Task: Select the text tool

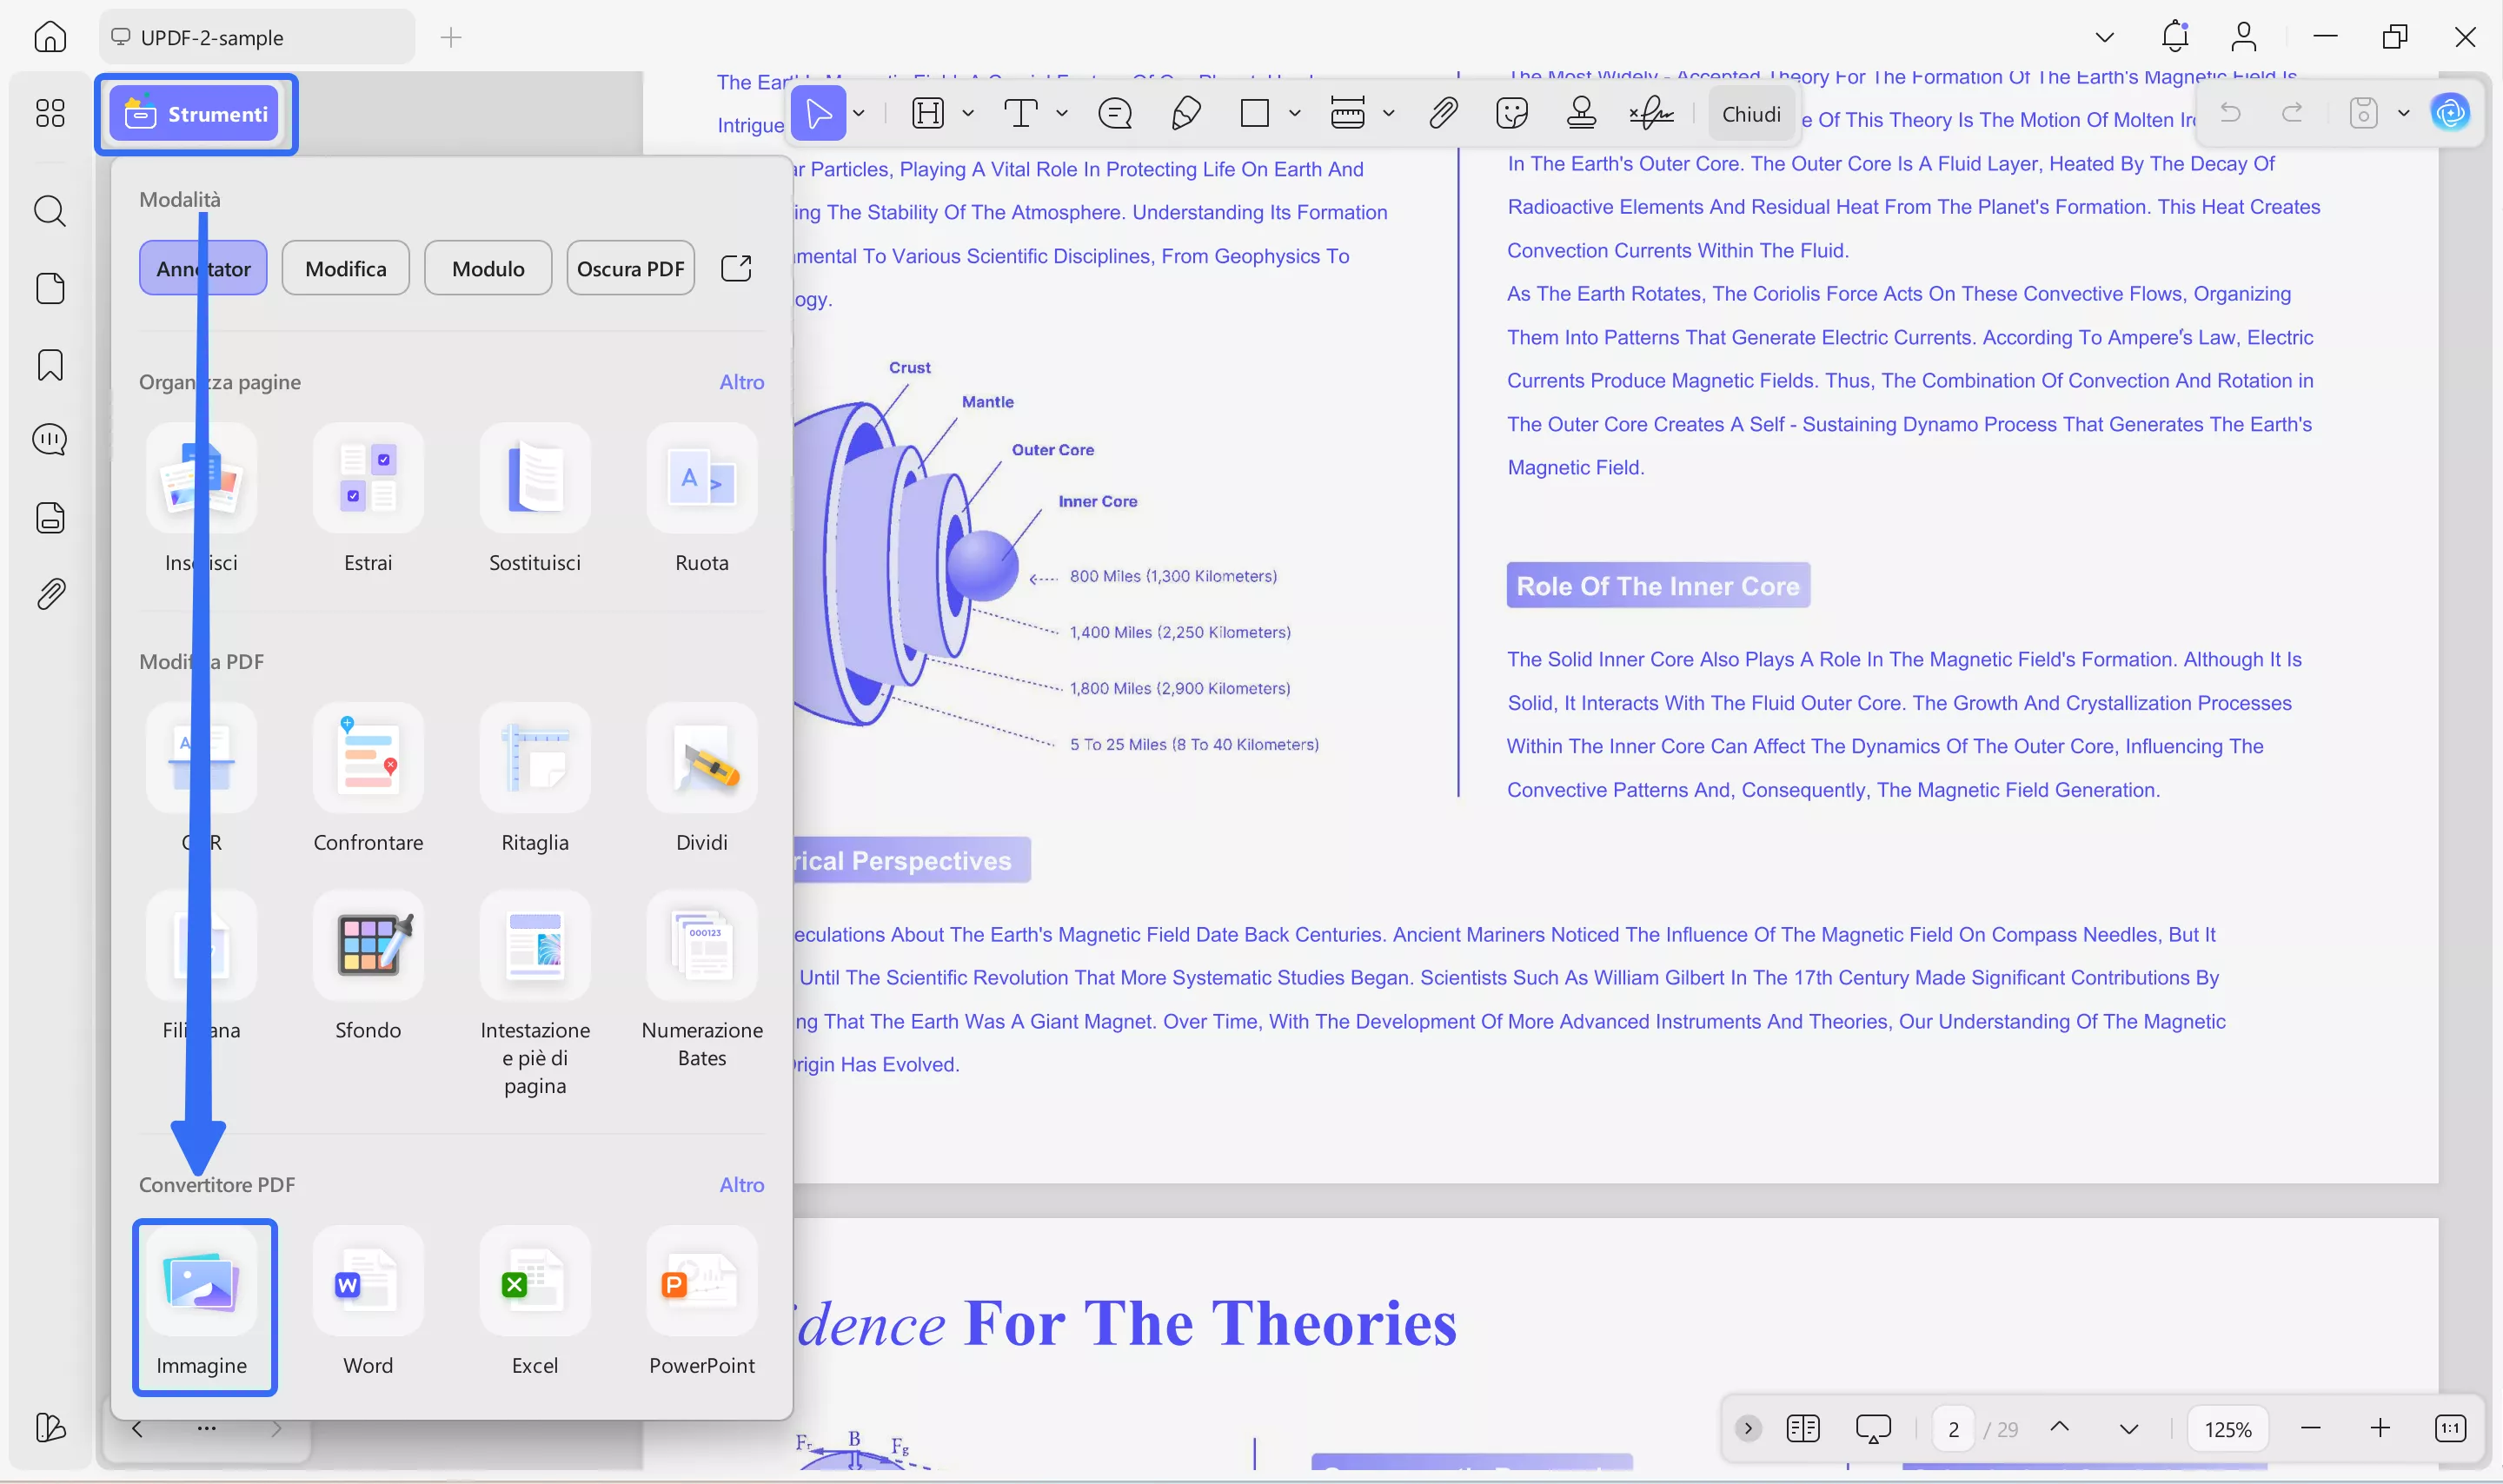Action: coord(1022,113)
